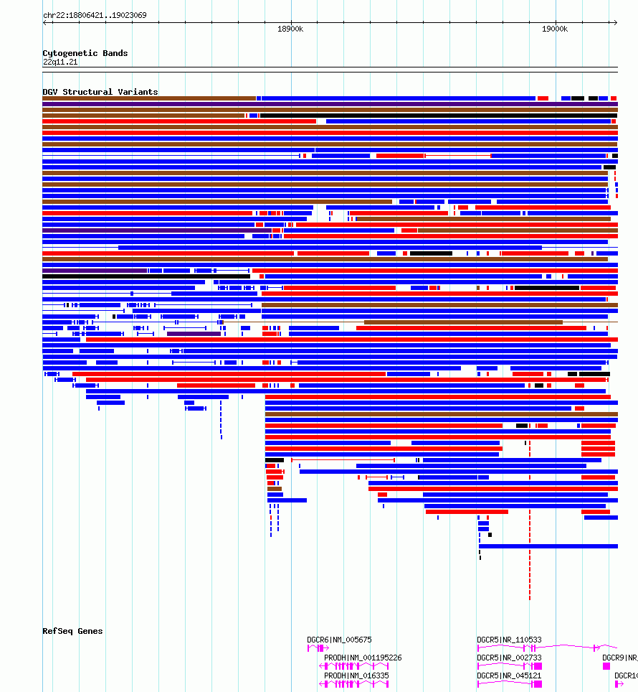Screen dimensions: 638x692
Task: Select the DGV Structural Variants track title
Action: click(100, 92)
